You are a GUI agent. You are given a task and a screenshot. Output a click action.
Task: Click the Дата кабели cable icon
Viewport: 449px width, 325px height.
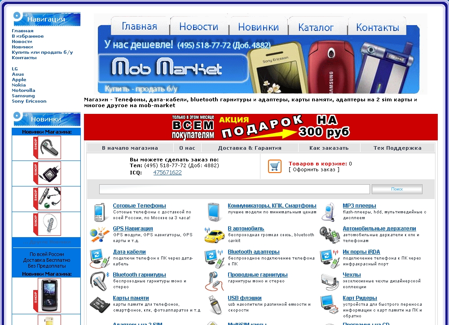click(99, 257)
